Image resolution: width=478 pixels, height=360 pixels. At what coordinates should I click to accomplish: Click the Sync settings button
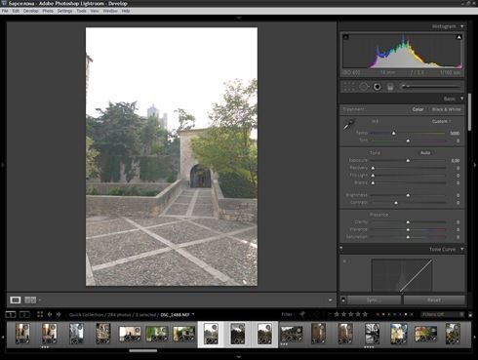[x=374, y=300]
